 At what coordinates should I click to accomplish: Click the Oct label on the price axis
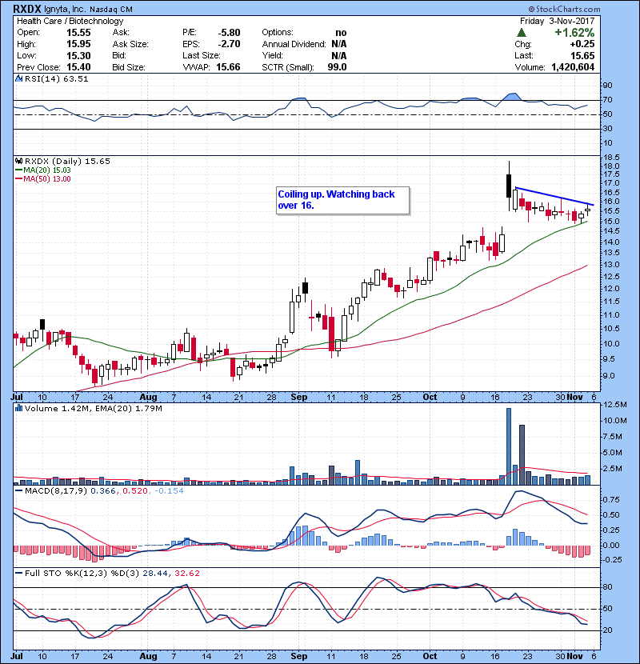click(430, 397)
